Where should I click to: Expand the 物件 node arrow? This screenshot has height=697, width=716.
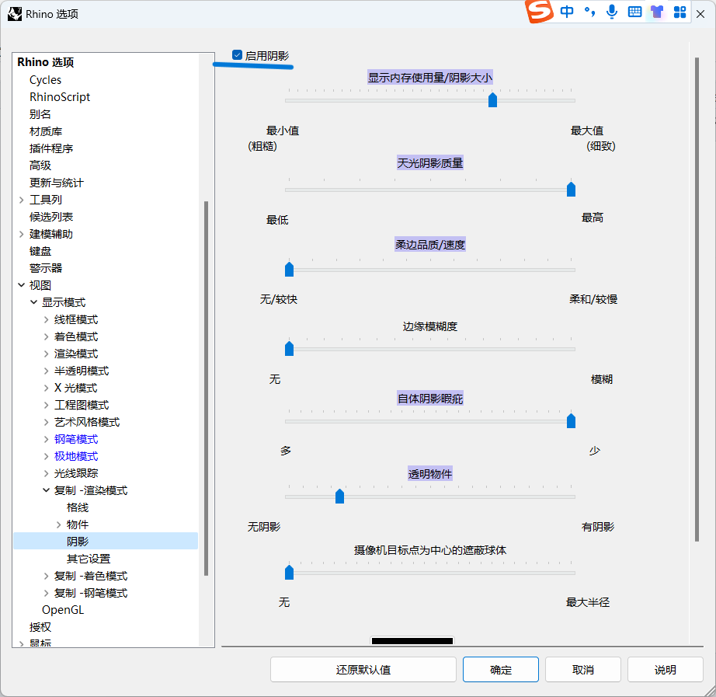click(x=58, y=524)
